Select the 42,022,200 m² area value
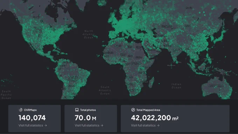Image resolution: width=238 pixels, height=134 pixels. click(155, 118)
